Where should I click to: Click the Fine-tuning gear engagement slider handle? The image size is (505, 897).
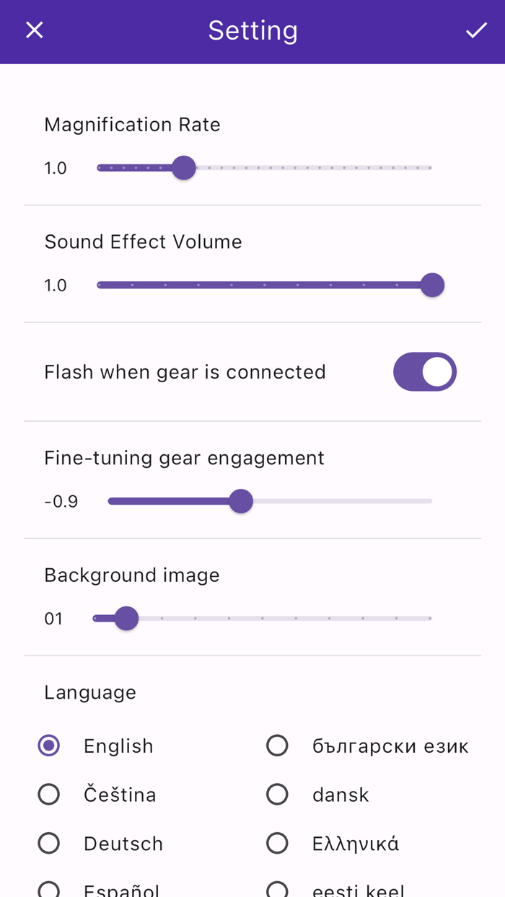coord(242,500)
